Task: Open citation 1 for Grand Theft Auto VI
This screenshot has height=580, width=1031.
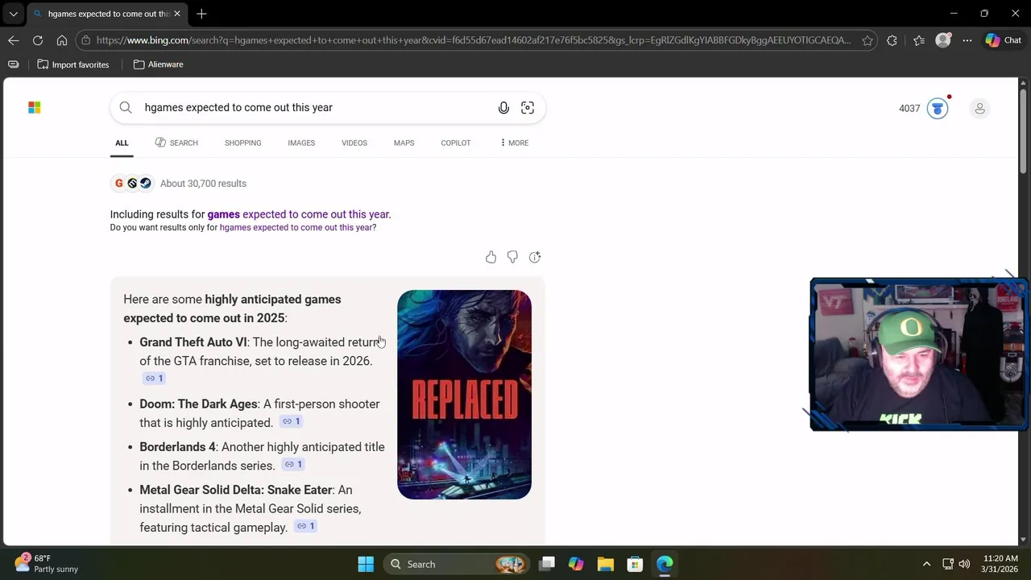Action: [x=154, y=379]
